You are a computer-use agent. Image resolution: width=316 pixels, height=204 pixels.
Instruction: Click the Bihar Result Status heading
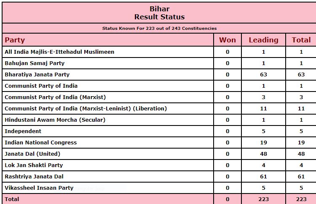pyautogui.click(x=159, y=13)
